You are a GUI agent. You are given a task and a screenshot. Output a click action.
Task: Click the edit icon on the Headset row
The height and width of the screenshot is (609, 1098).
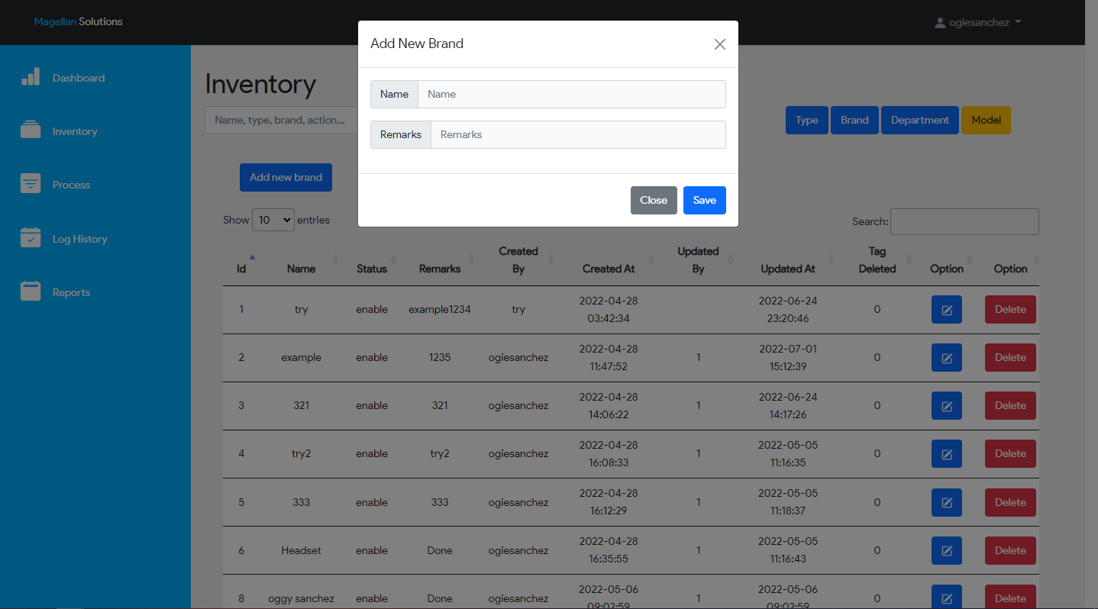(946, 550)
